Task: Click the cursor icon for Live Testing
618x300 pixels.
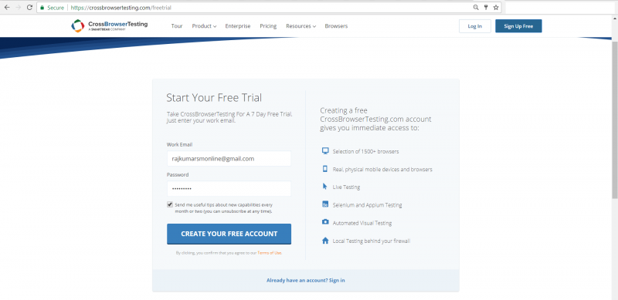Action: [x=325, y=187]
